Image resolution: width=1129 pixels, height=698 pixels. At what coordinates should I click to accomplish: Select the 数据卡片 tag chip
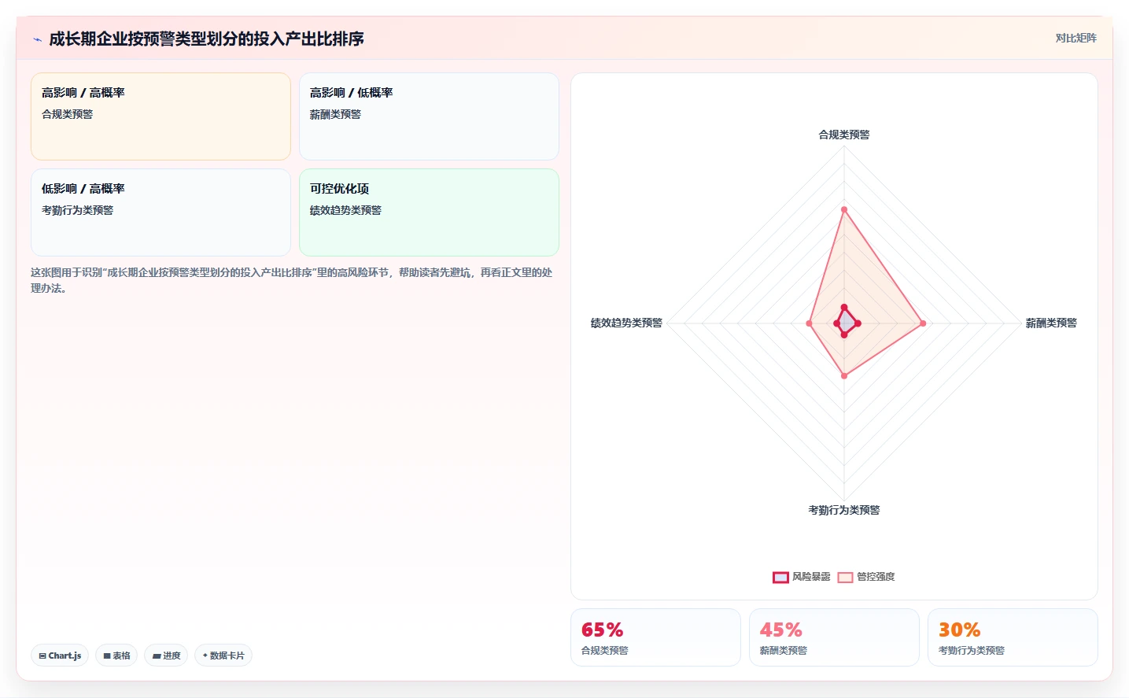pos(223,656)
